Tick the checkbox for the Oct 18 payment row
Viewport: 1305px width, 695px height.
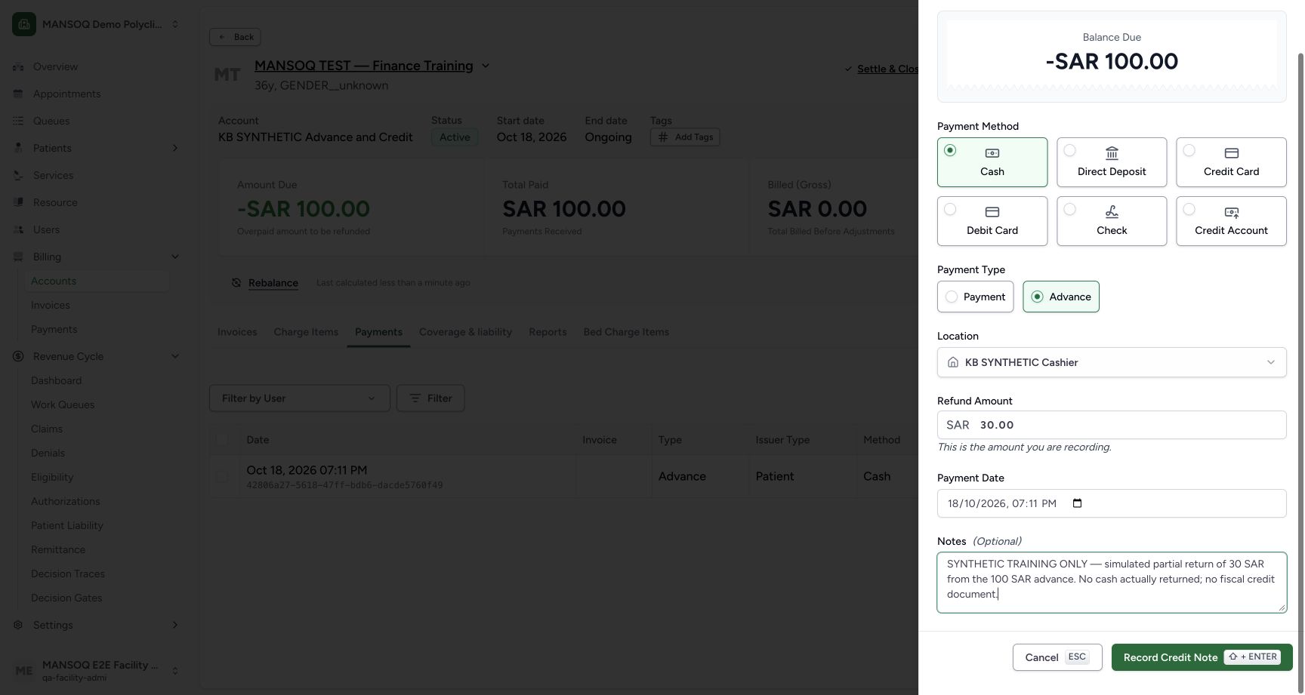(x=222, y=477)
